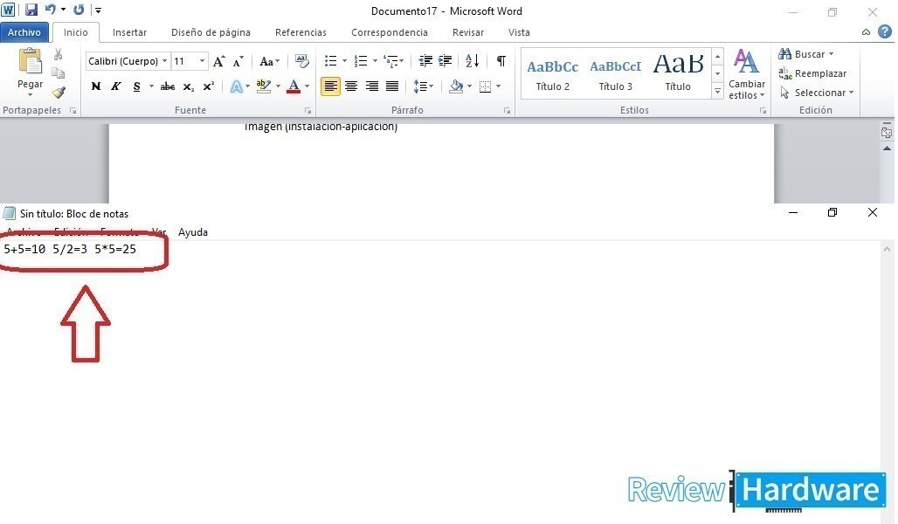
Task: Toggle italic with the K button
Action: [115, 86]
